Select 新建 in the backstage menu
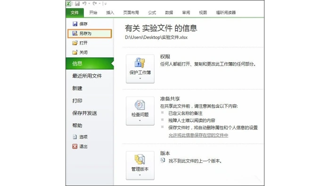This screenshot has height=186, width=330. (77, 88)
